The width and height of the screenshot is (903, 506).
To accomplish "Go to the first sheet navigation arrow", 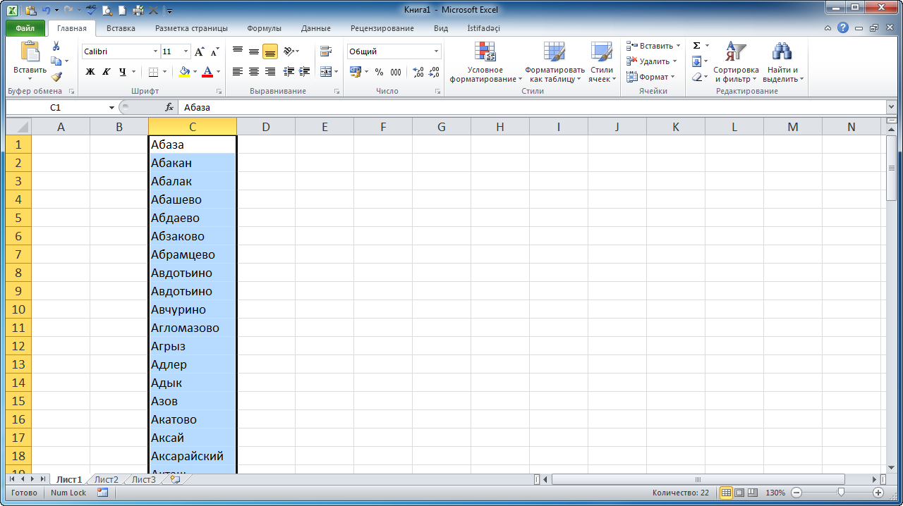I will coord(12,479).
